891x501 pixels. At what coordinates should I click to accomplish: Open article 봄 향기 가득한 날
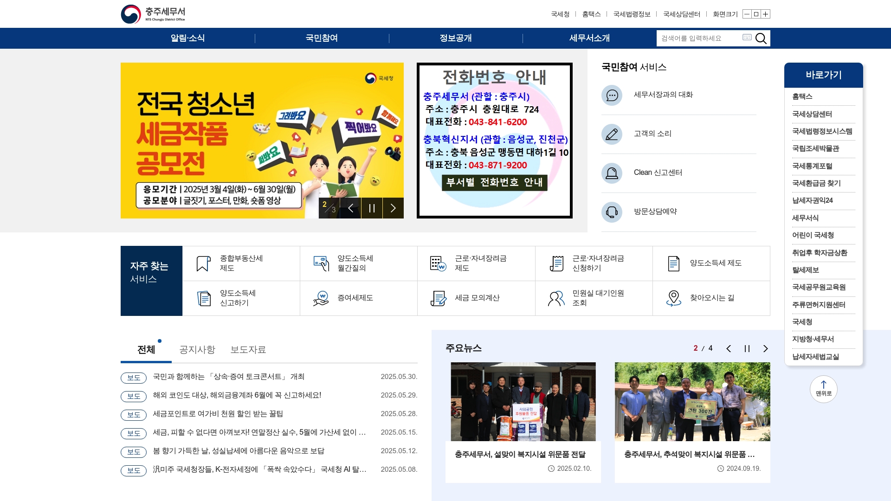coord(239,451)
